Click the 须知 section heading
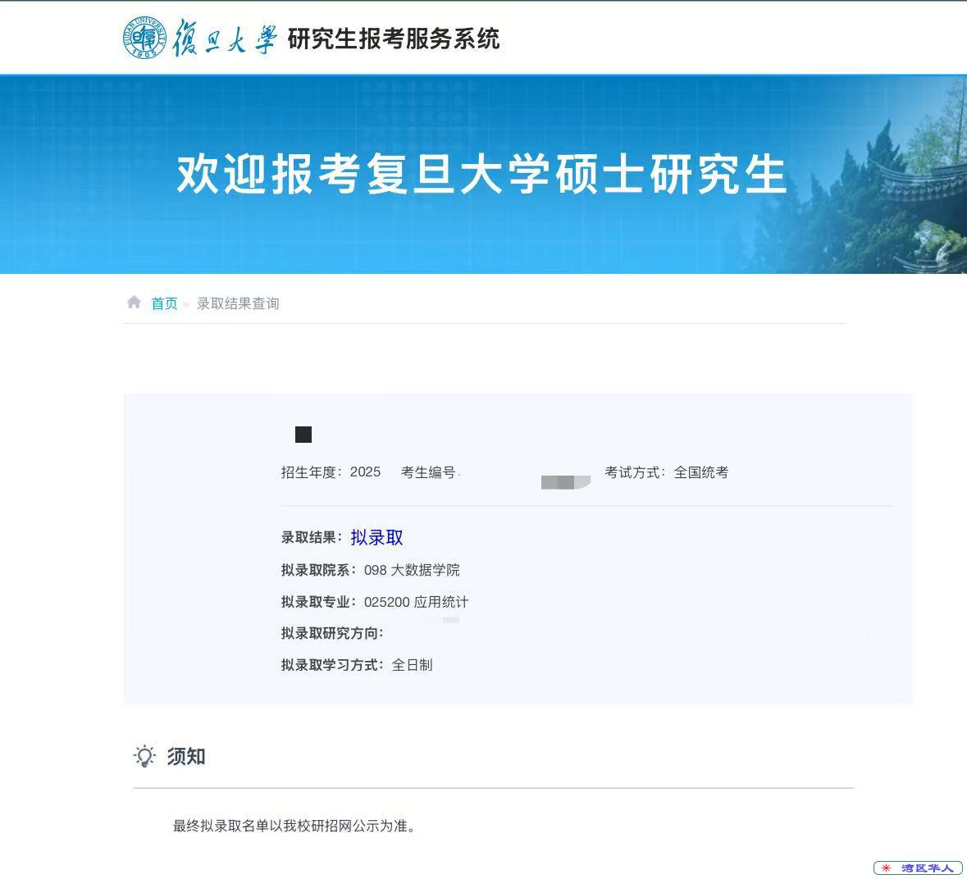Viewport: 967px width, 879px height. [x=186, y=756]
